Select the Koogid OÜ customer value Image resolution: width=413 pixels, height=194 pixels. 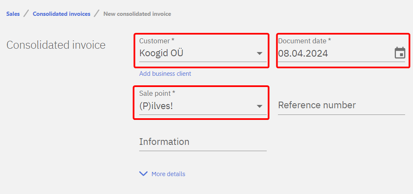(x=161, y=53)
